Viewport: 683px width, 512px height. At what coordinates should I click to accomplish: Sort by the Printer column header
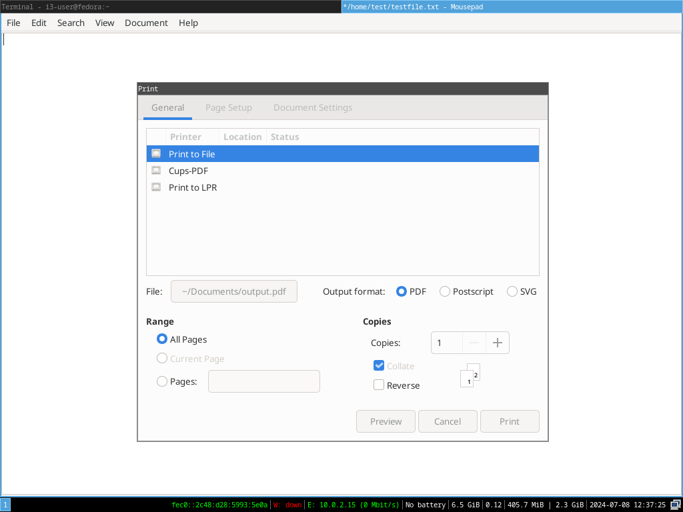192,137
